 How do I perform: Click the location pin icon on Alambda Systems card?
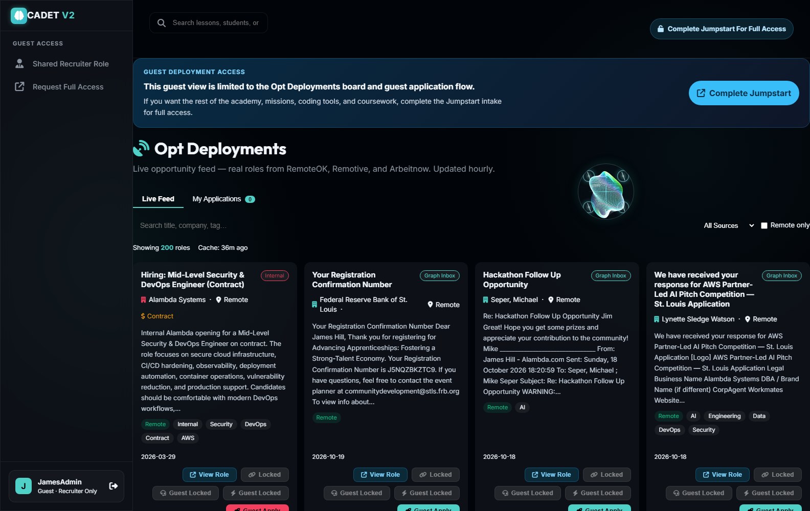pyautogui.click(x=218, y=300)
